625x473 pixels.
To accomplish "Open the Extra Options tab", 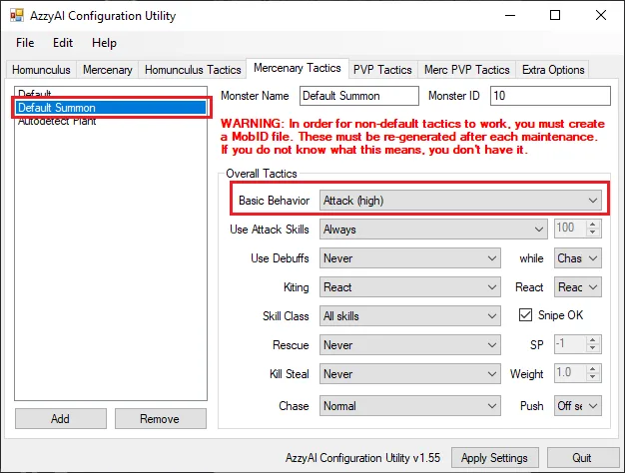I will (553, 70).
